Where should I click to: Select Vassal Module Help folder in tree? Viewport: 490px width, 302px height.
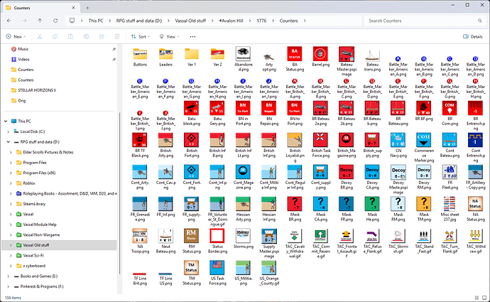(40, 225)
